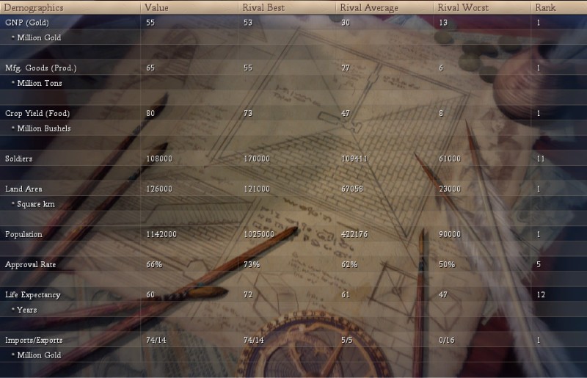Viewport: 587px width, 378px height.
Task: Click the Approval Rate row label
Action: (x=31, y=264)
